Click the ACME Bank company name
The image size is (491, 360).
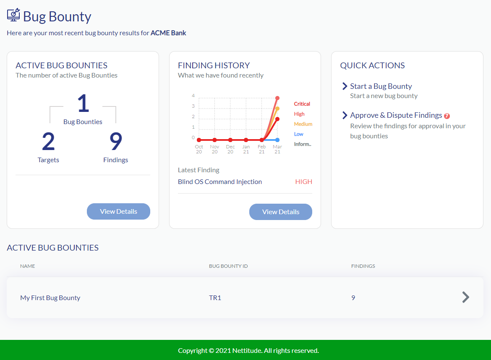168,33
